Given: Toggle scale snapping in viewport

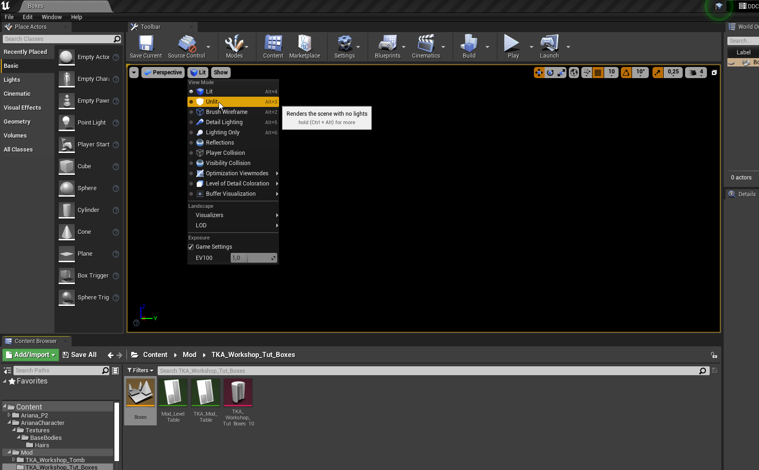Looking at the screenshot, I should 658,73.
